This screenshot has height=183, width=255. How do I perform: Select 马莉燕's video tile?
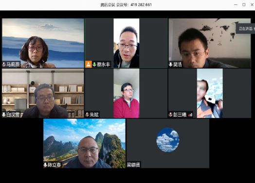[43, 43]
